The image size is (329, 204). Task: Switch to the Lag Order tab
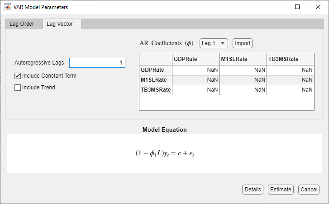click(22, 24)
